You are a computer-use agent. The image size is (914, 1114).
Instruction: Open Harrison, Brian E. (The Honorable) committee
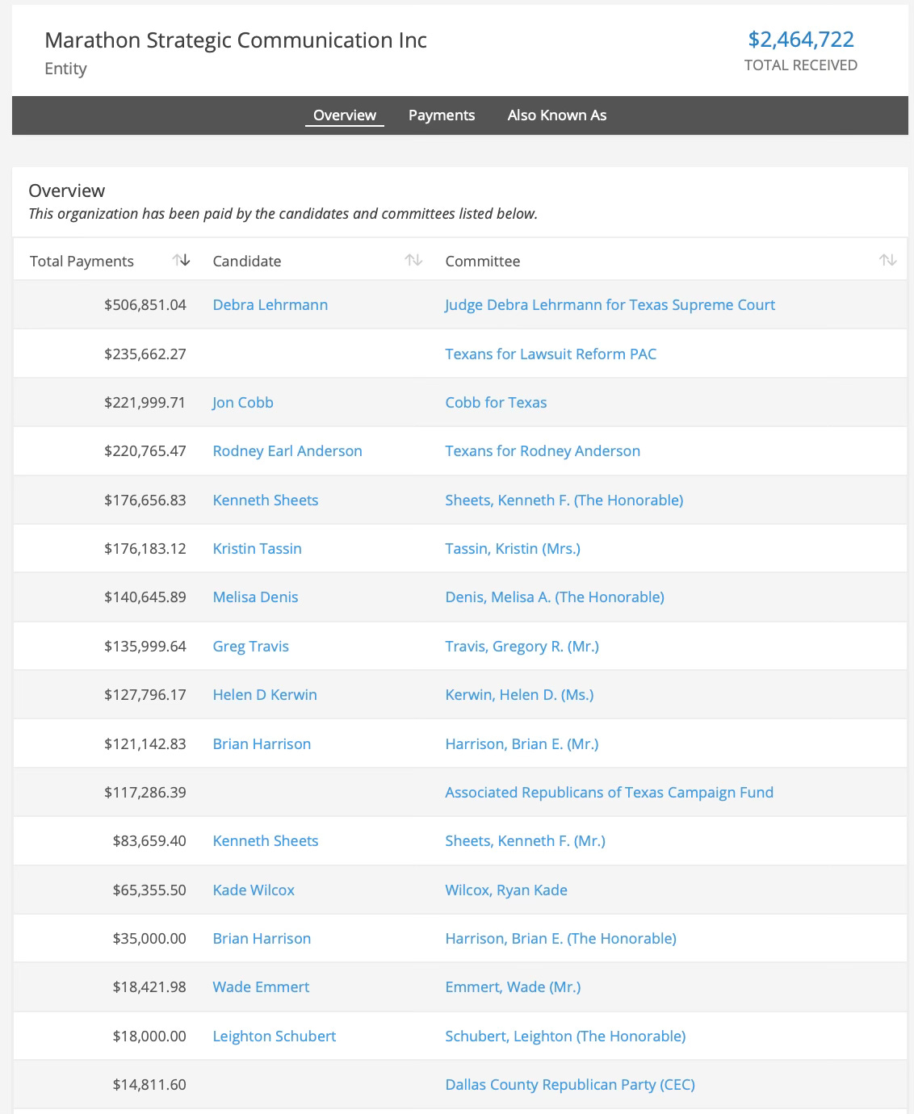(561, 938)
